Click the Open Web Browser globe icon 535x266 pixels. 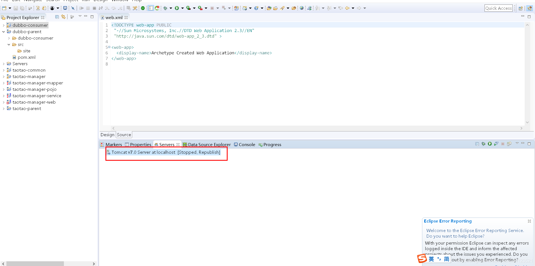302,8
